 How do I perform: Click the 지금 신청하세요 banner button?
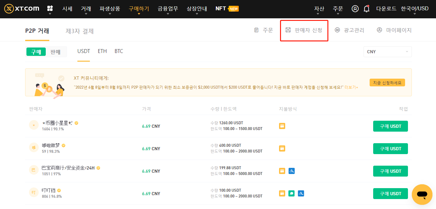[x=387, y=83]
